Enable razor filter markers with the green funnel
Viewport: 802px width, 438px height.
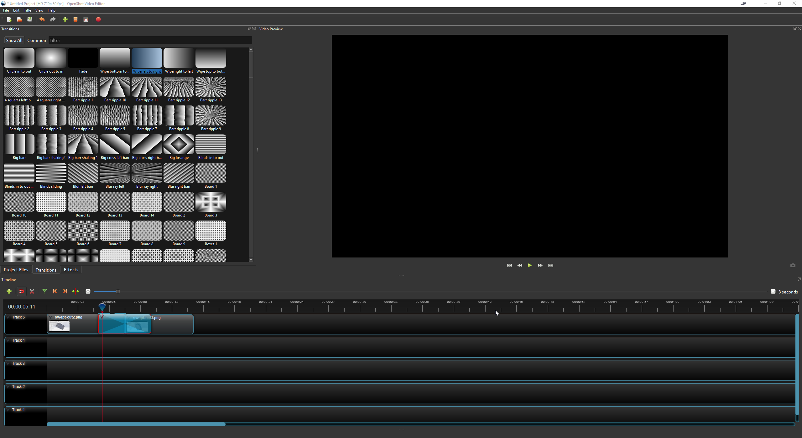tap(44, 291)
